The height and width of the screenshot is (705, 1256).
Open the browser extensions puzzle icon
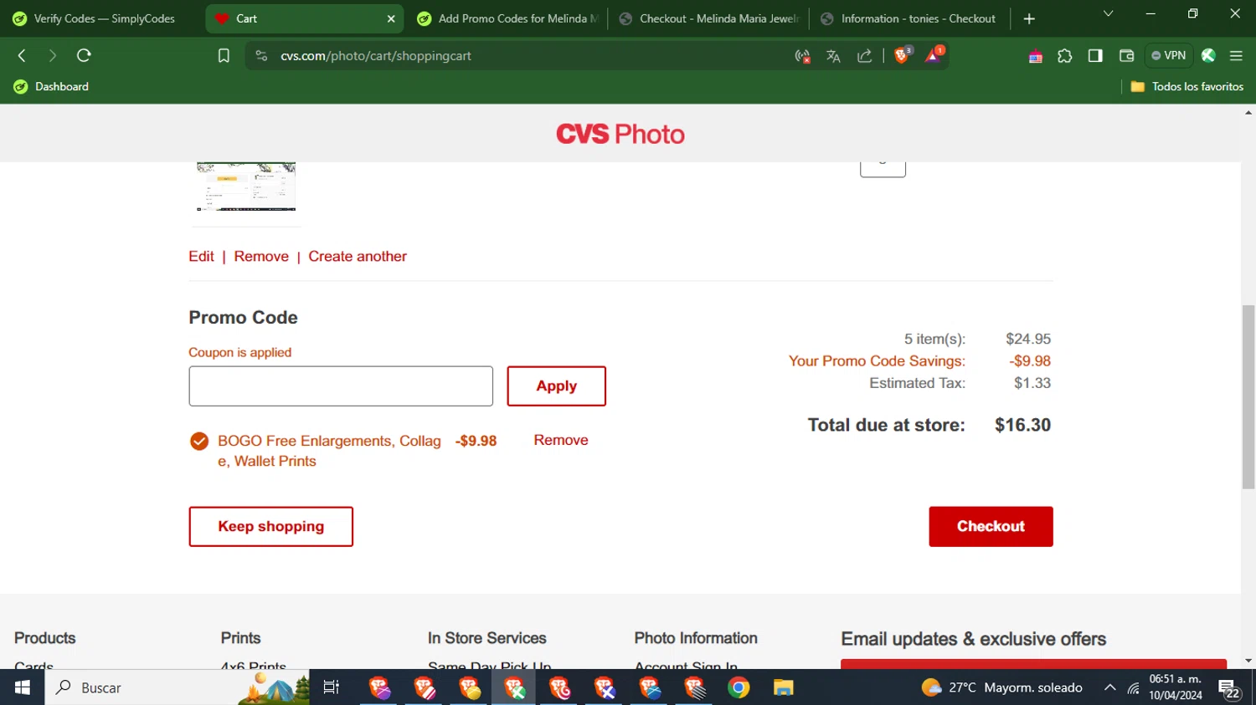tap(1065, 56)
